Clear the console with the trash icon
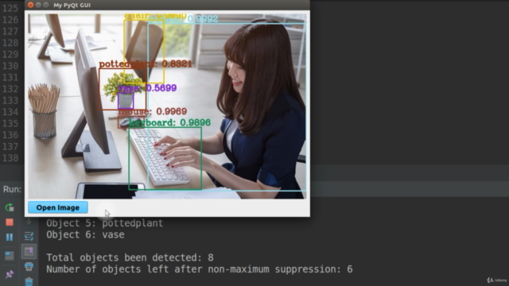The height and width of the screenshot is (286, 509). [29, 281]
